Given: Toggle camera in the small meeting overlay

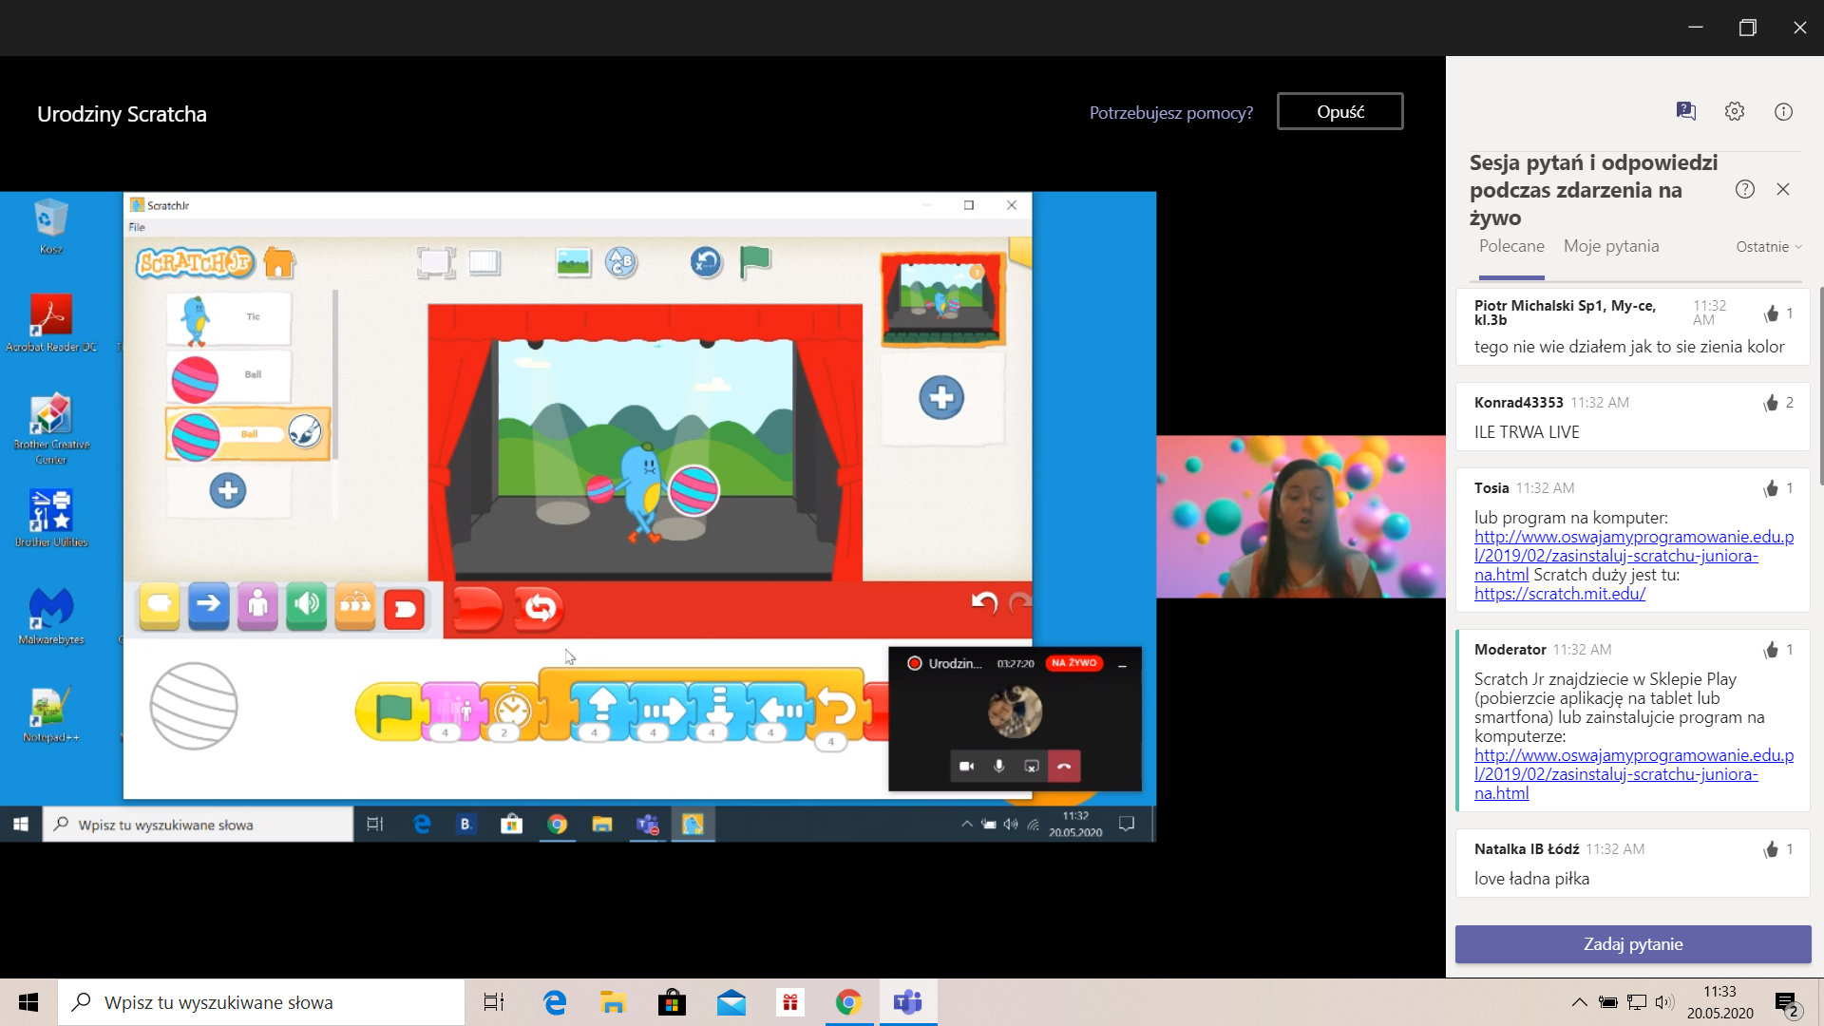Looking at the screenshot, I should (966, 767).
